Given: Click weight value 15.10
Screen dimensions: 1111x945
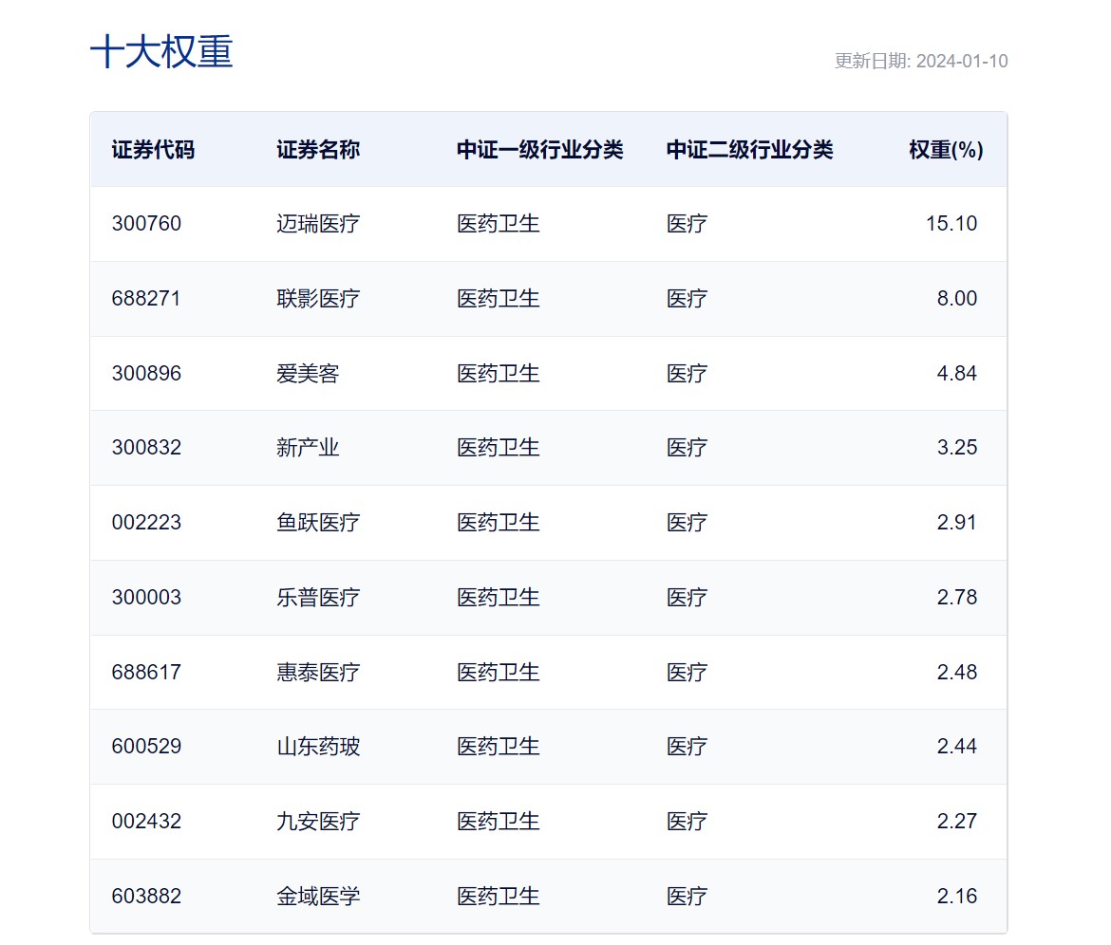Looking at the screenshot, I should [951, 224].
